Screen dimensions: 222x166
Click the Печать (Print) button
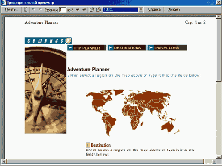click(x=11, y=10)
